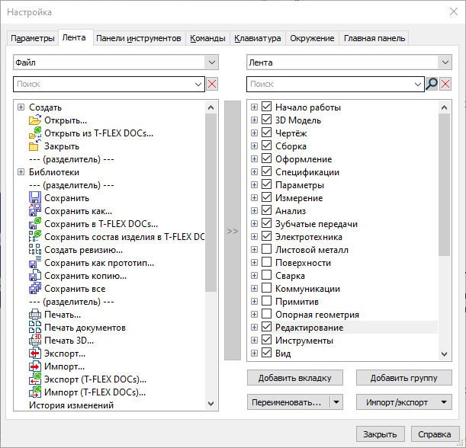Viewport: 466px width, 448px height.
Task: Click the Сохранить в T-FLEX DOCs icon
Action: pyautogui.click(x=35, y=223)
